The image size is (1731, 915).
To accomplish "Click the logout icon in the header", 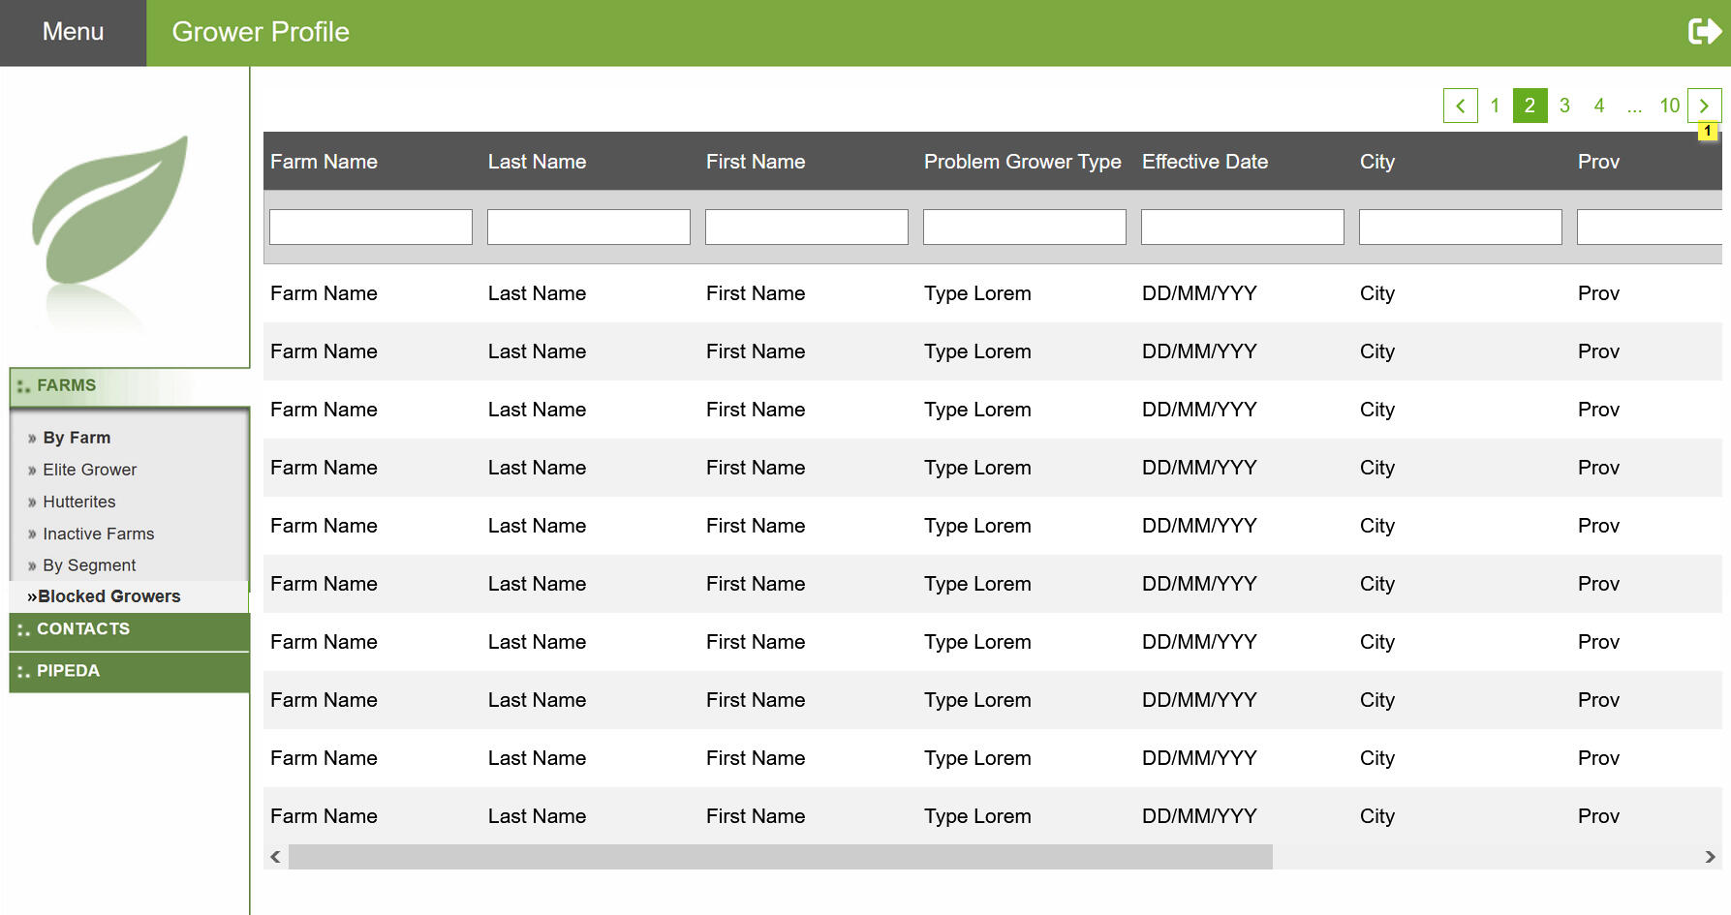I will [1704, 32].
